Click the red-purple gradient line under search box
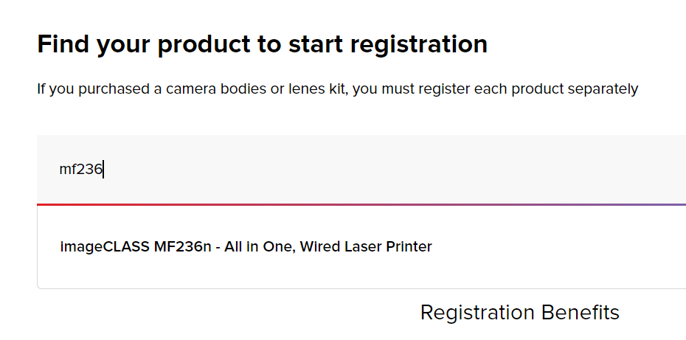Viewport: 686px width, 340px height. pyautogui.click(x=361, y=204)
